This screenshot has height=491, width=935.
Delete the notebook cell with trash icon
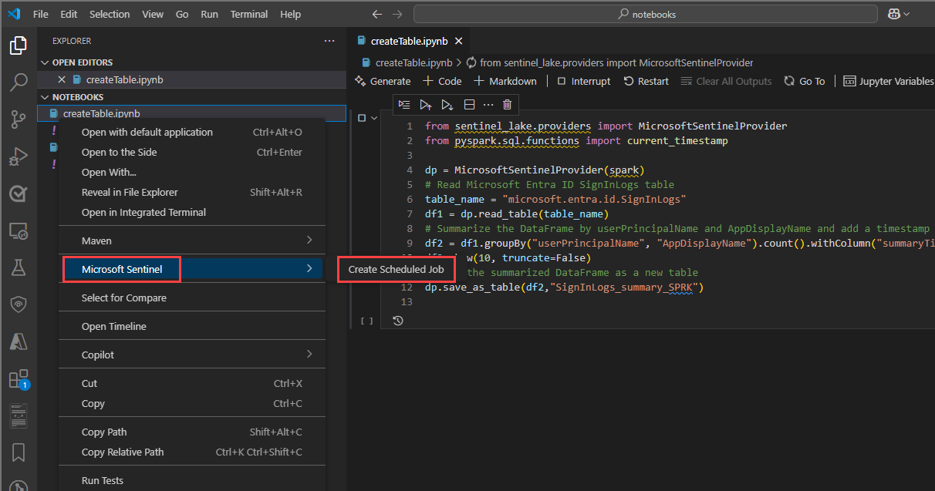click(507, 105)
